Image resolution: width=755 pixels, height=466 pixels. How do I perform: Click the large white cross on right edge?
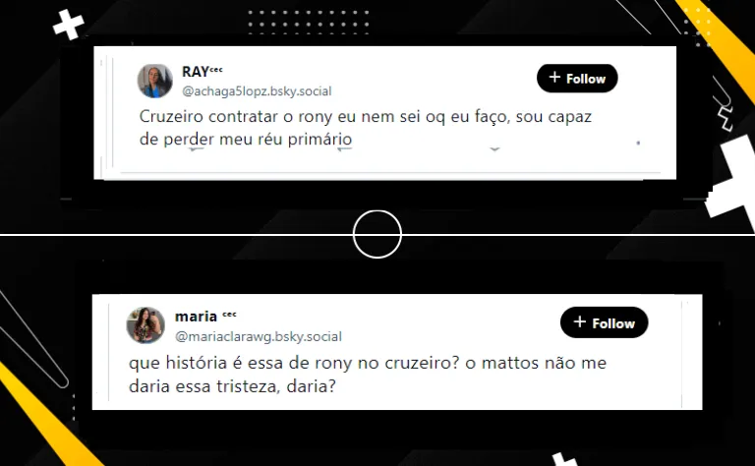tap(732, 178)
